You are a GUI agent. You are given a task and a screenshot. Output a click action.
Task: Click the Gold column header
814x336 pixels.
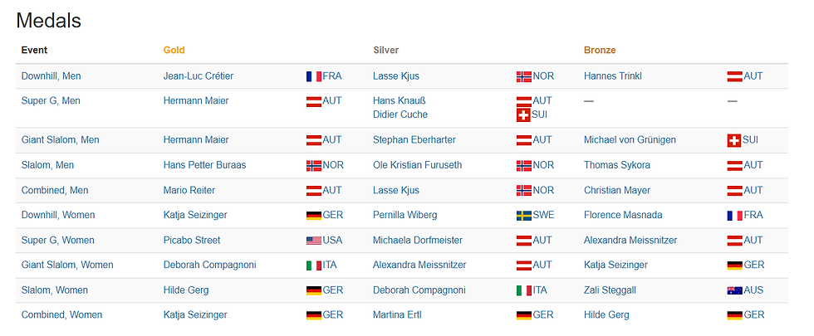coord(174,51)
